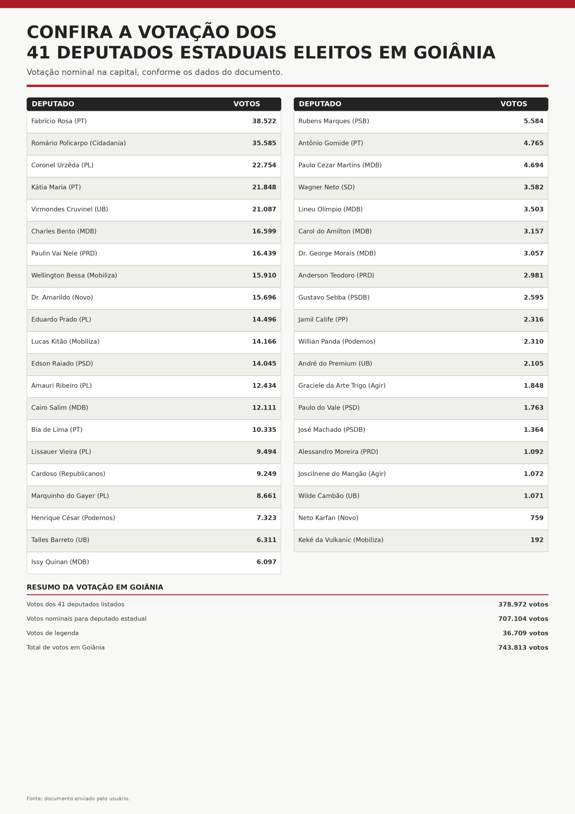The image size is (575, 814).
Task: Click the left table DEPUTADO column header
Action: click(x=53, y=104)
